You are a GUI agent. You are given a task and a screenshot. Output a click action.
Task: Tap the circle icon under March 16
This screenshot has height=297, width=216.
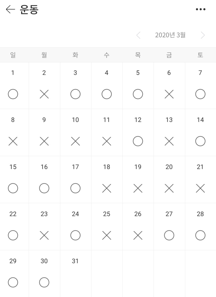pyautogui.click(x=44, y=188)
